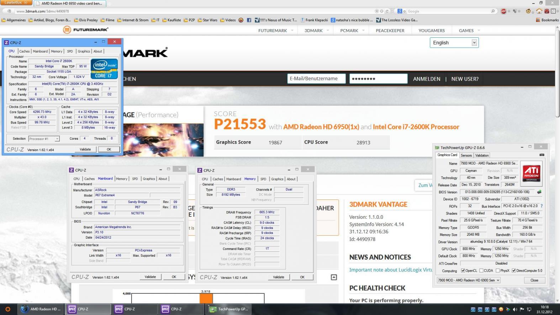Image resolution: width=560 pixels, height=315 pixels.
Task: Switch to Caches tab in the top CPU-Z window
Action: pos(25,51)
